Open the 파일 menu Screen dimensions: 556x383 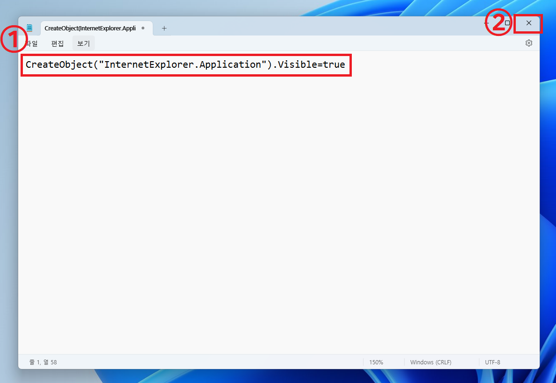click(31, 43)
